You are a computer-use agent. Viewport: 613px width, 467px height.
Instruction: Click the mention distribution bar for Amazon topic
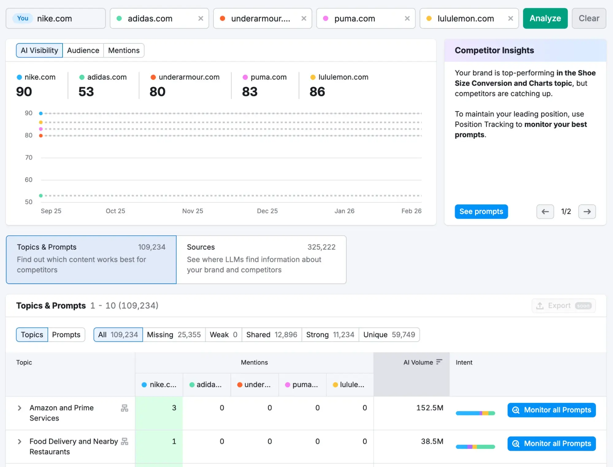tap(475, 413)
